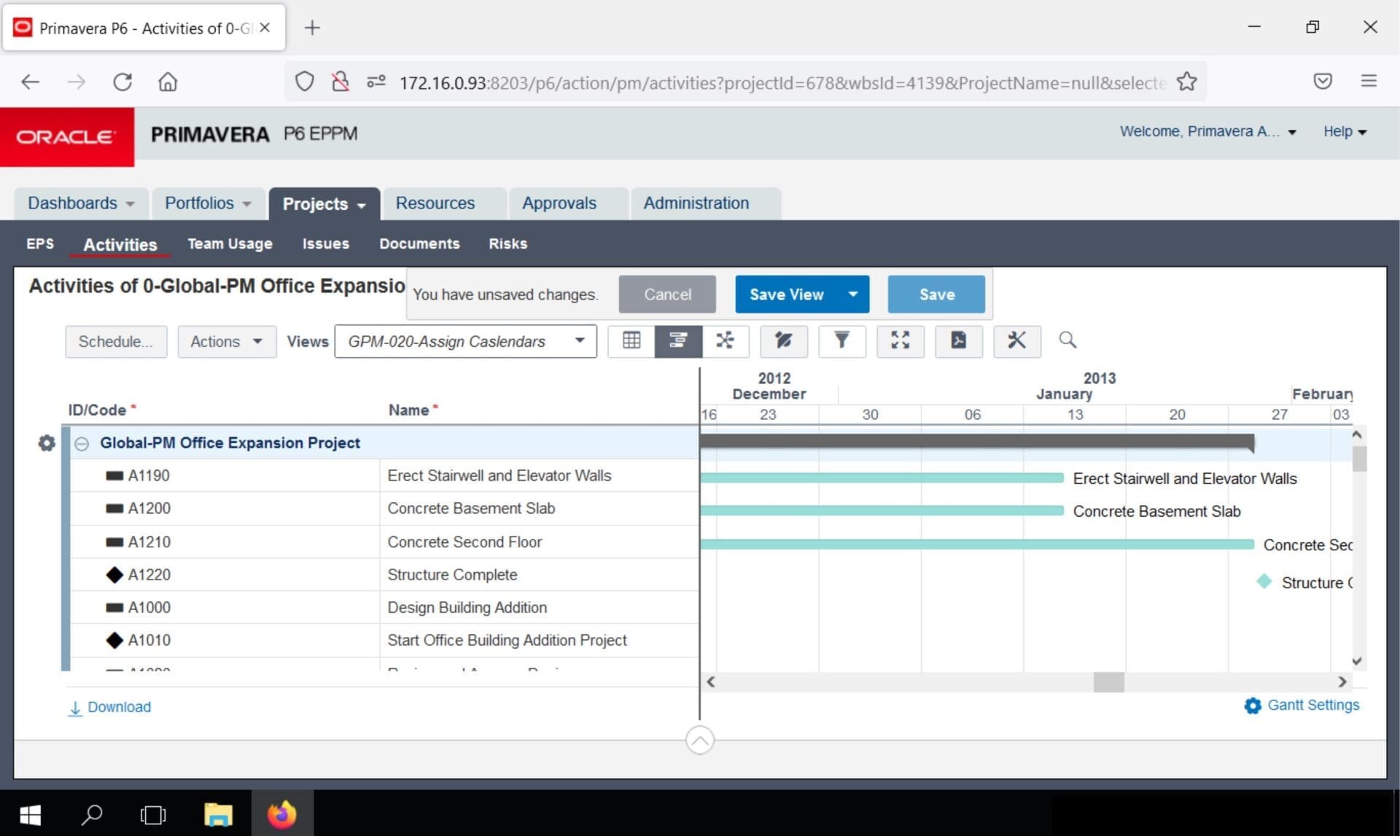Click A1010 milestone diamond icon
This screenshot has width=1400, height=836.
click(114, 641)
